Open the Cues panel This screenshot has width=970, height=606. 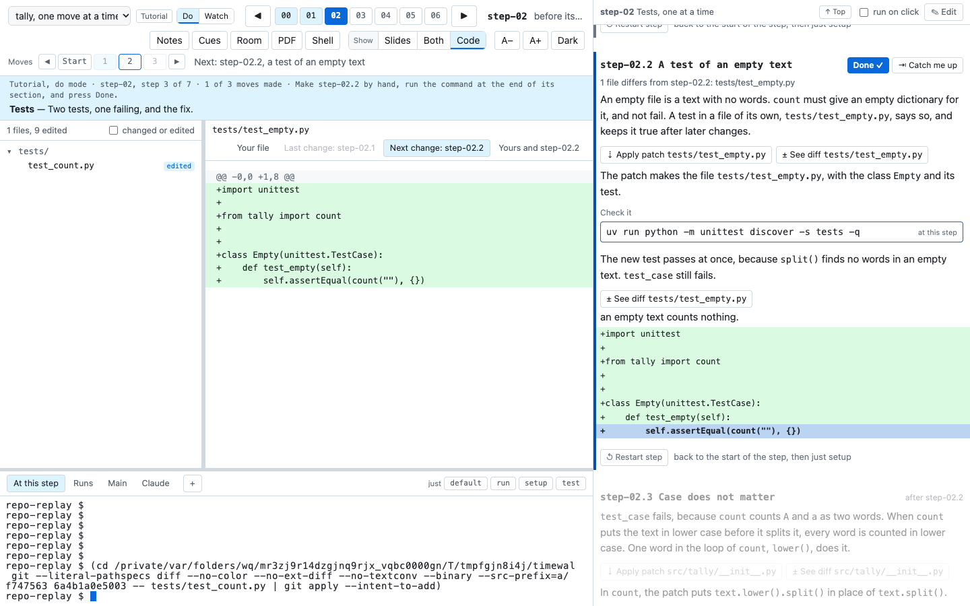pyautogui.click(x=209, y=40)
